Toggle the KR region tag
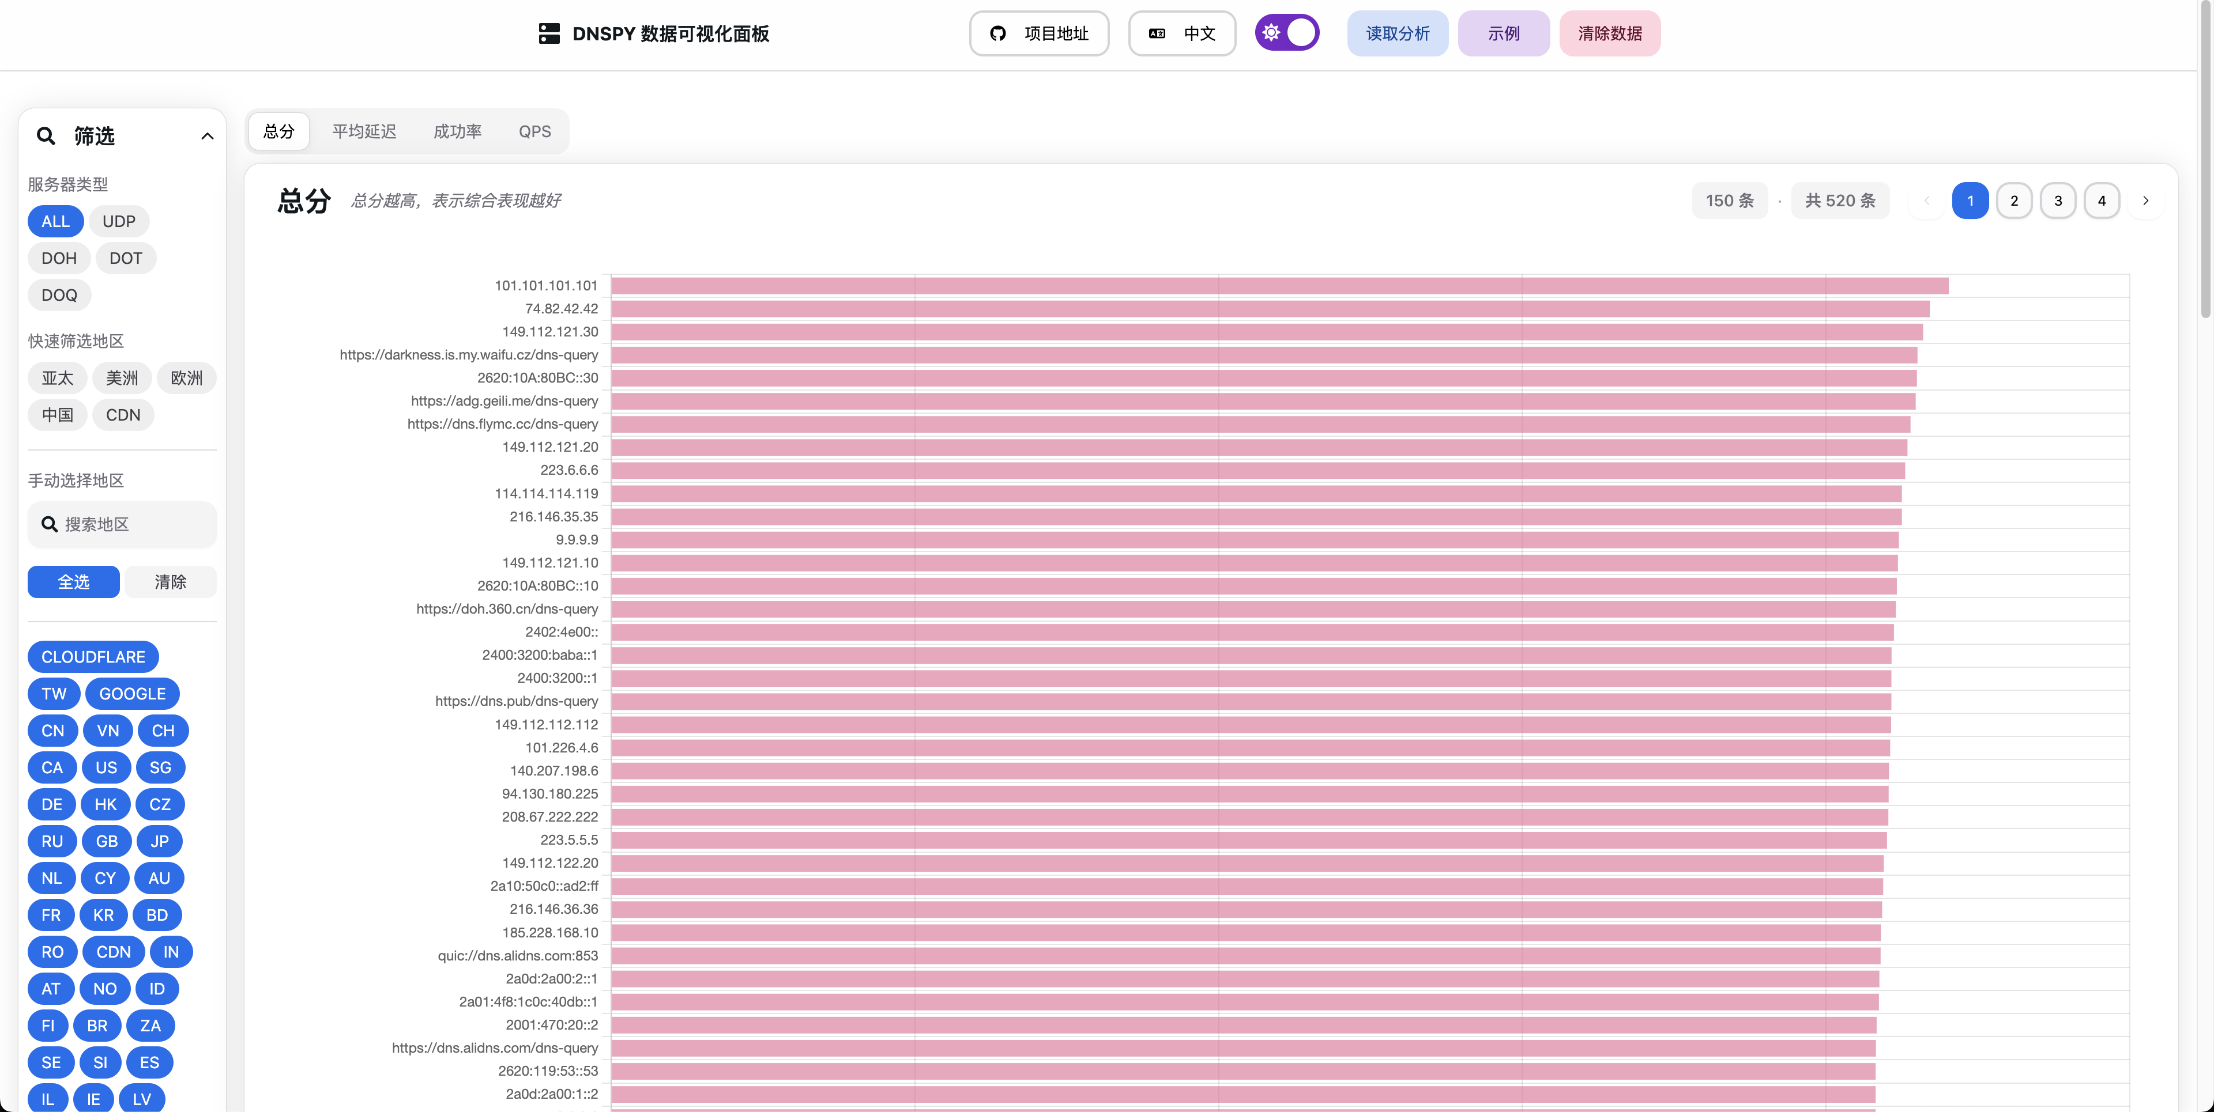Viewport: 2214px width, 1112px height. tap(103, 916)
